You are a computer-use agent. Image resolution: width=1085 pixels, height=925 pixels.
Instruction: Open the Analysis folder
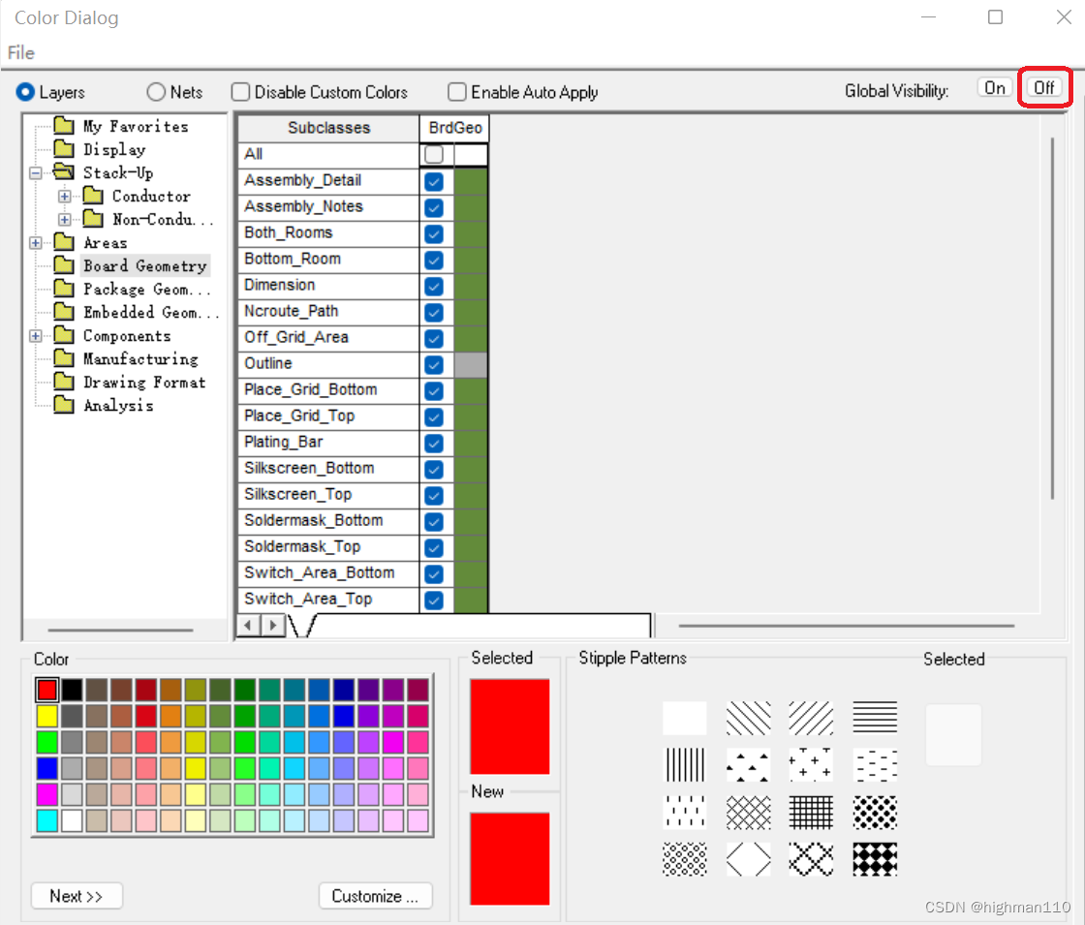tap(104, 406)
